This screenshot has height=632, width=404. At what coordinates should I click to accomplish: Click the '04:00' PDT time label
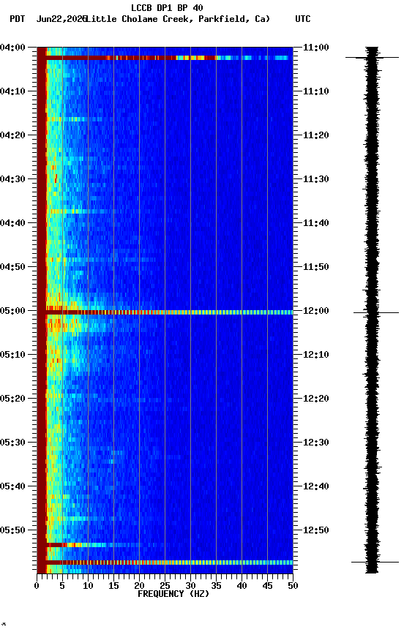point(12,48)
